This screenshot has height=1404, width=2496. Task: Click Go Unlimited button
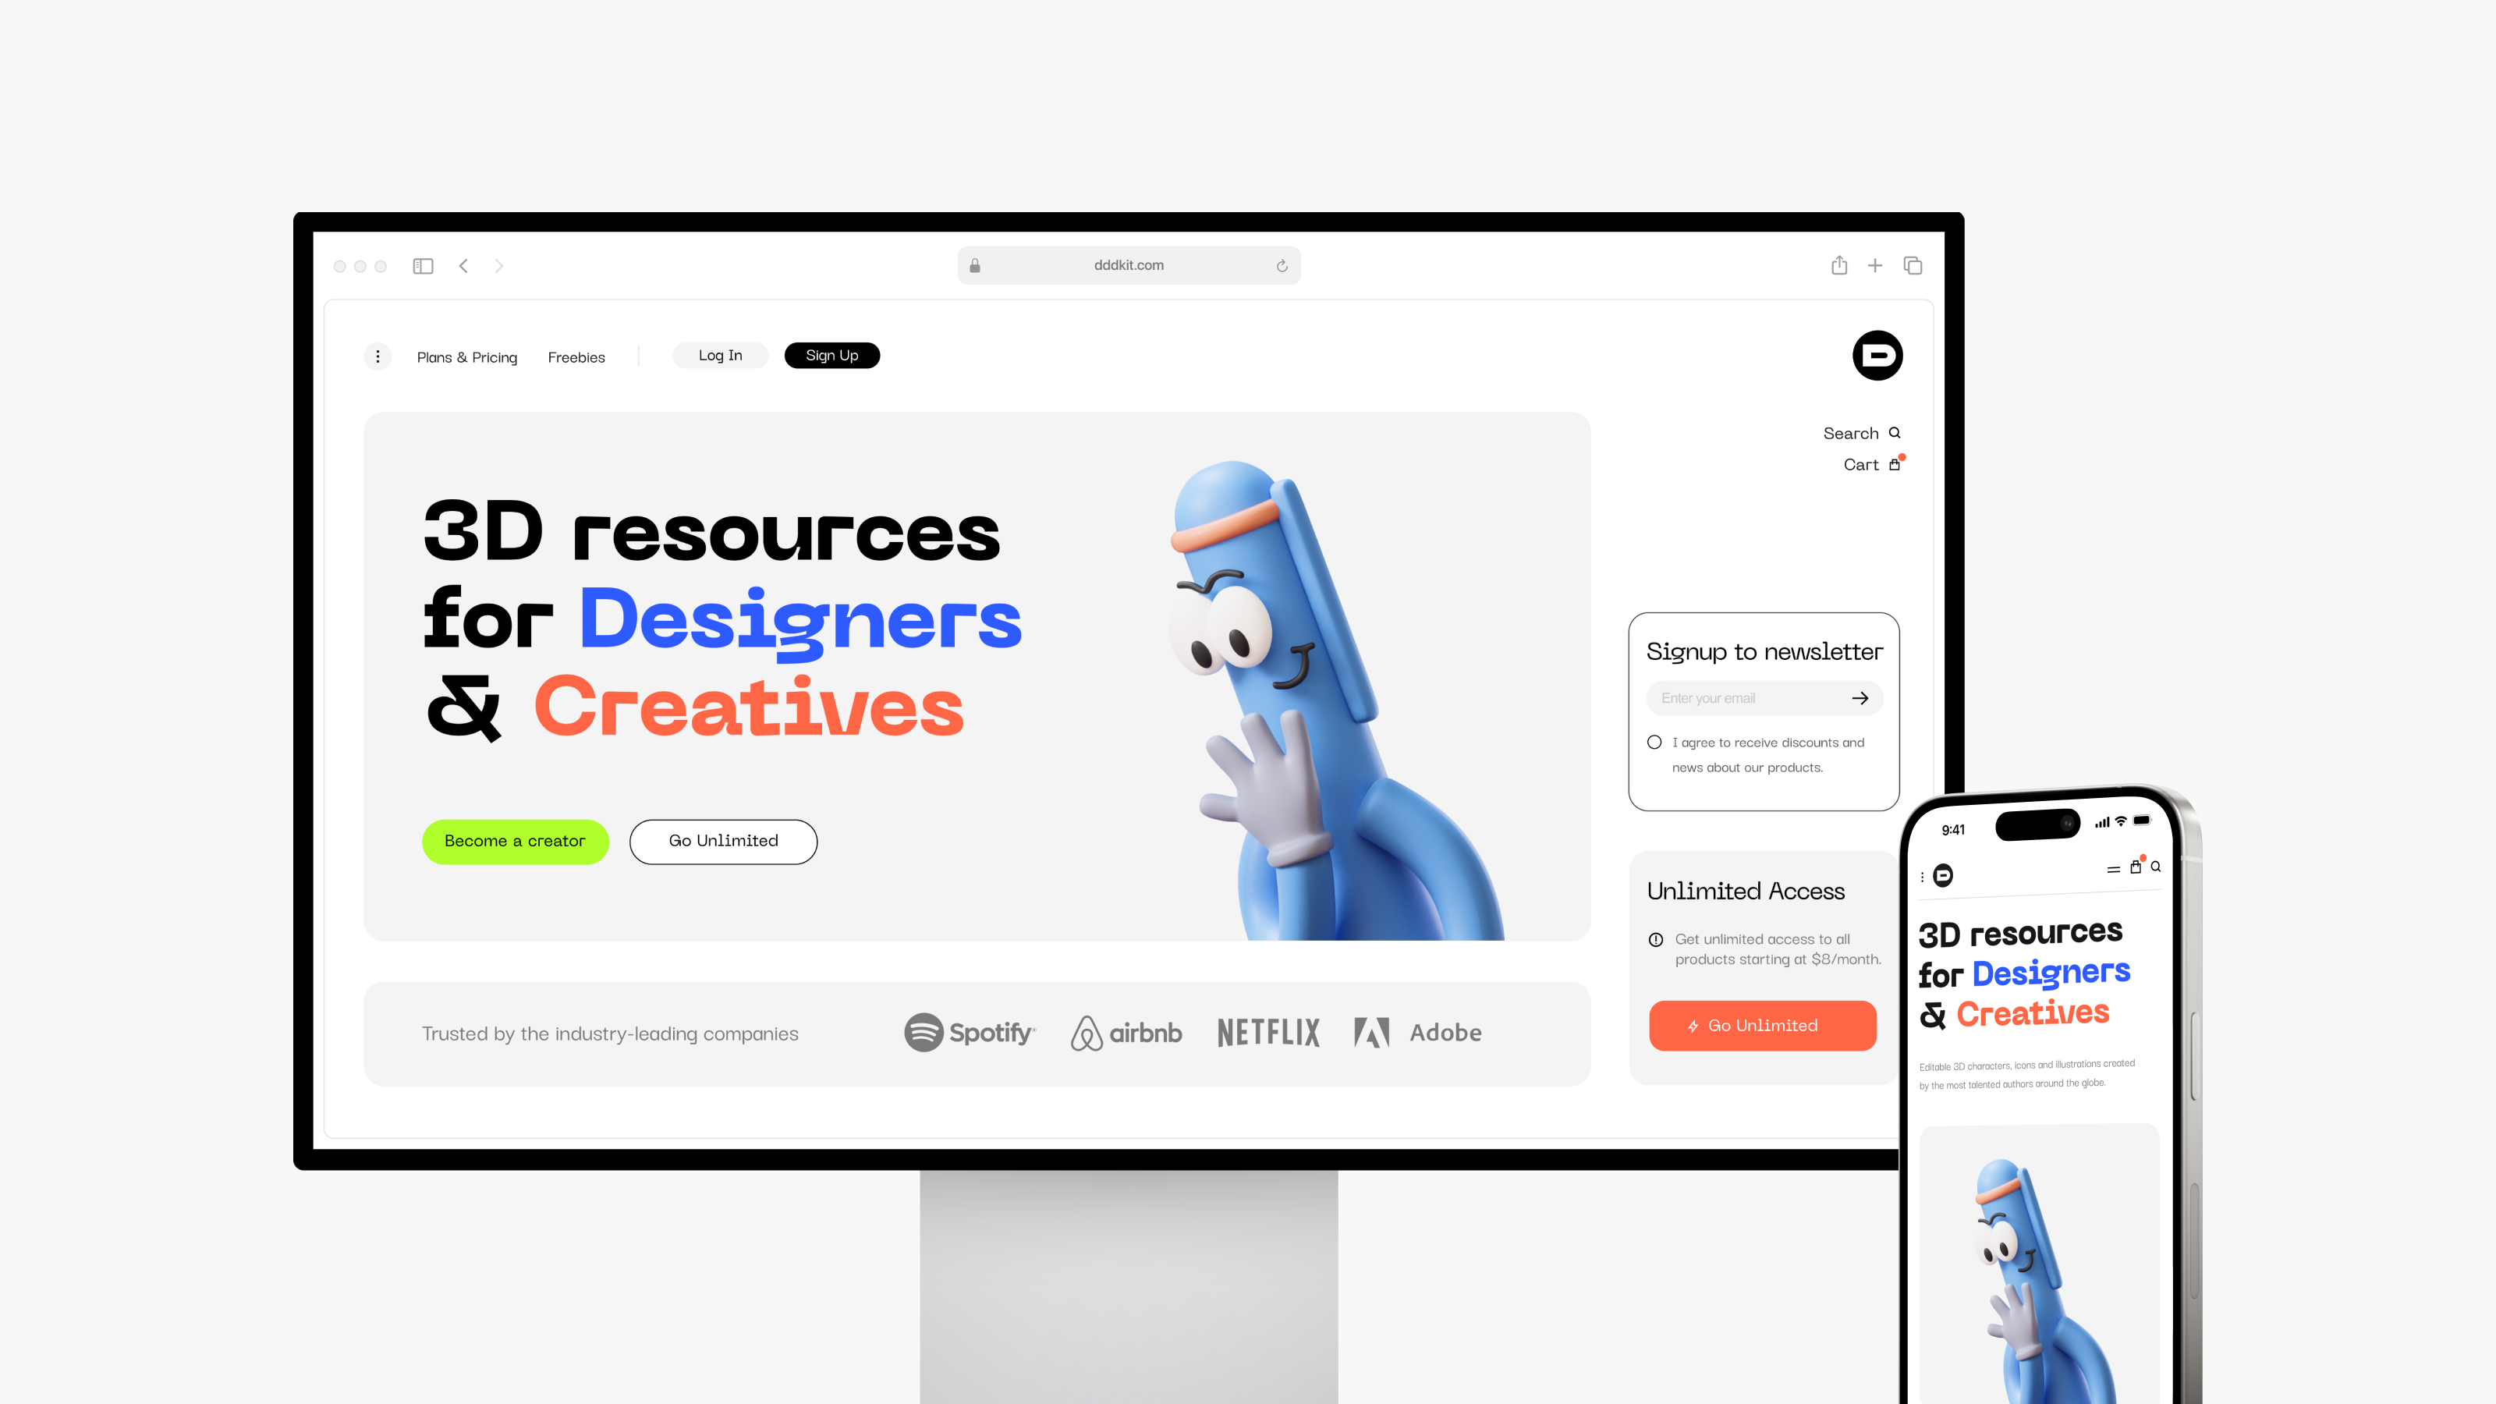pyautogui.click(x=721, y=840)
